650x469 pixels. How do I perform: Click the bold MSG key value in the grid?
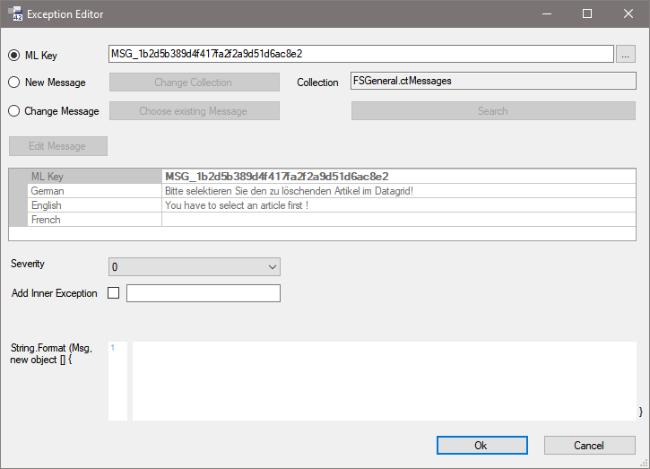pos(276,177)
